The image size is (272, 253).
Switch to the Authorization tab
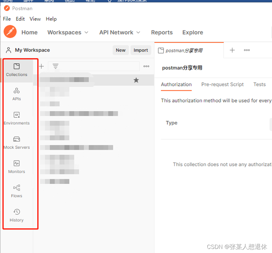coord(176,84)
